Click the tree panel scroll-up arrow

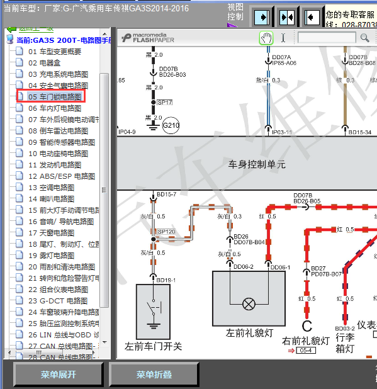pyautogui.click(x=104, y=34)
